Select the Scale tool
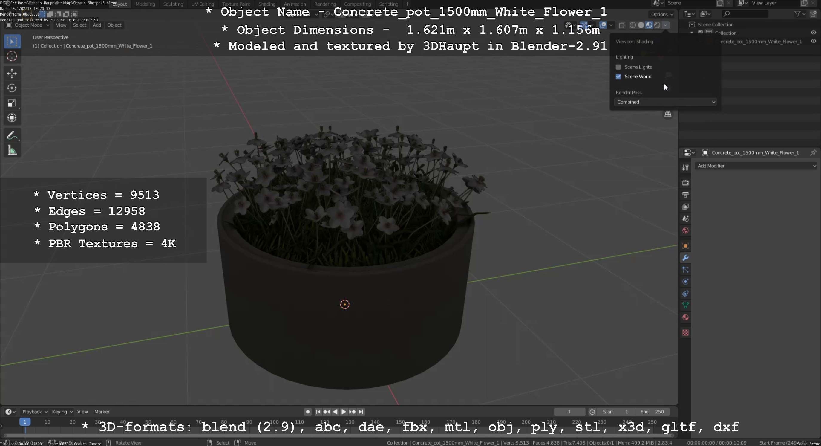Image resolution: width=821 pixels, height=446 pixels. [12, 103]
